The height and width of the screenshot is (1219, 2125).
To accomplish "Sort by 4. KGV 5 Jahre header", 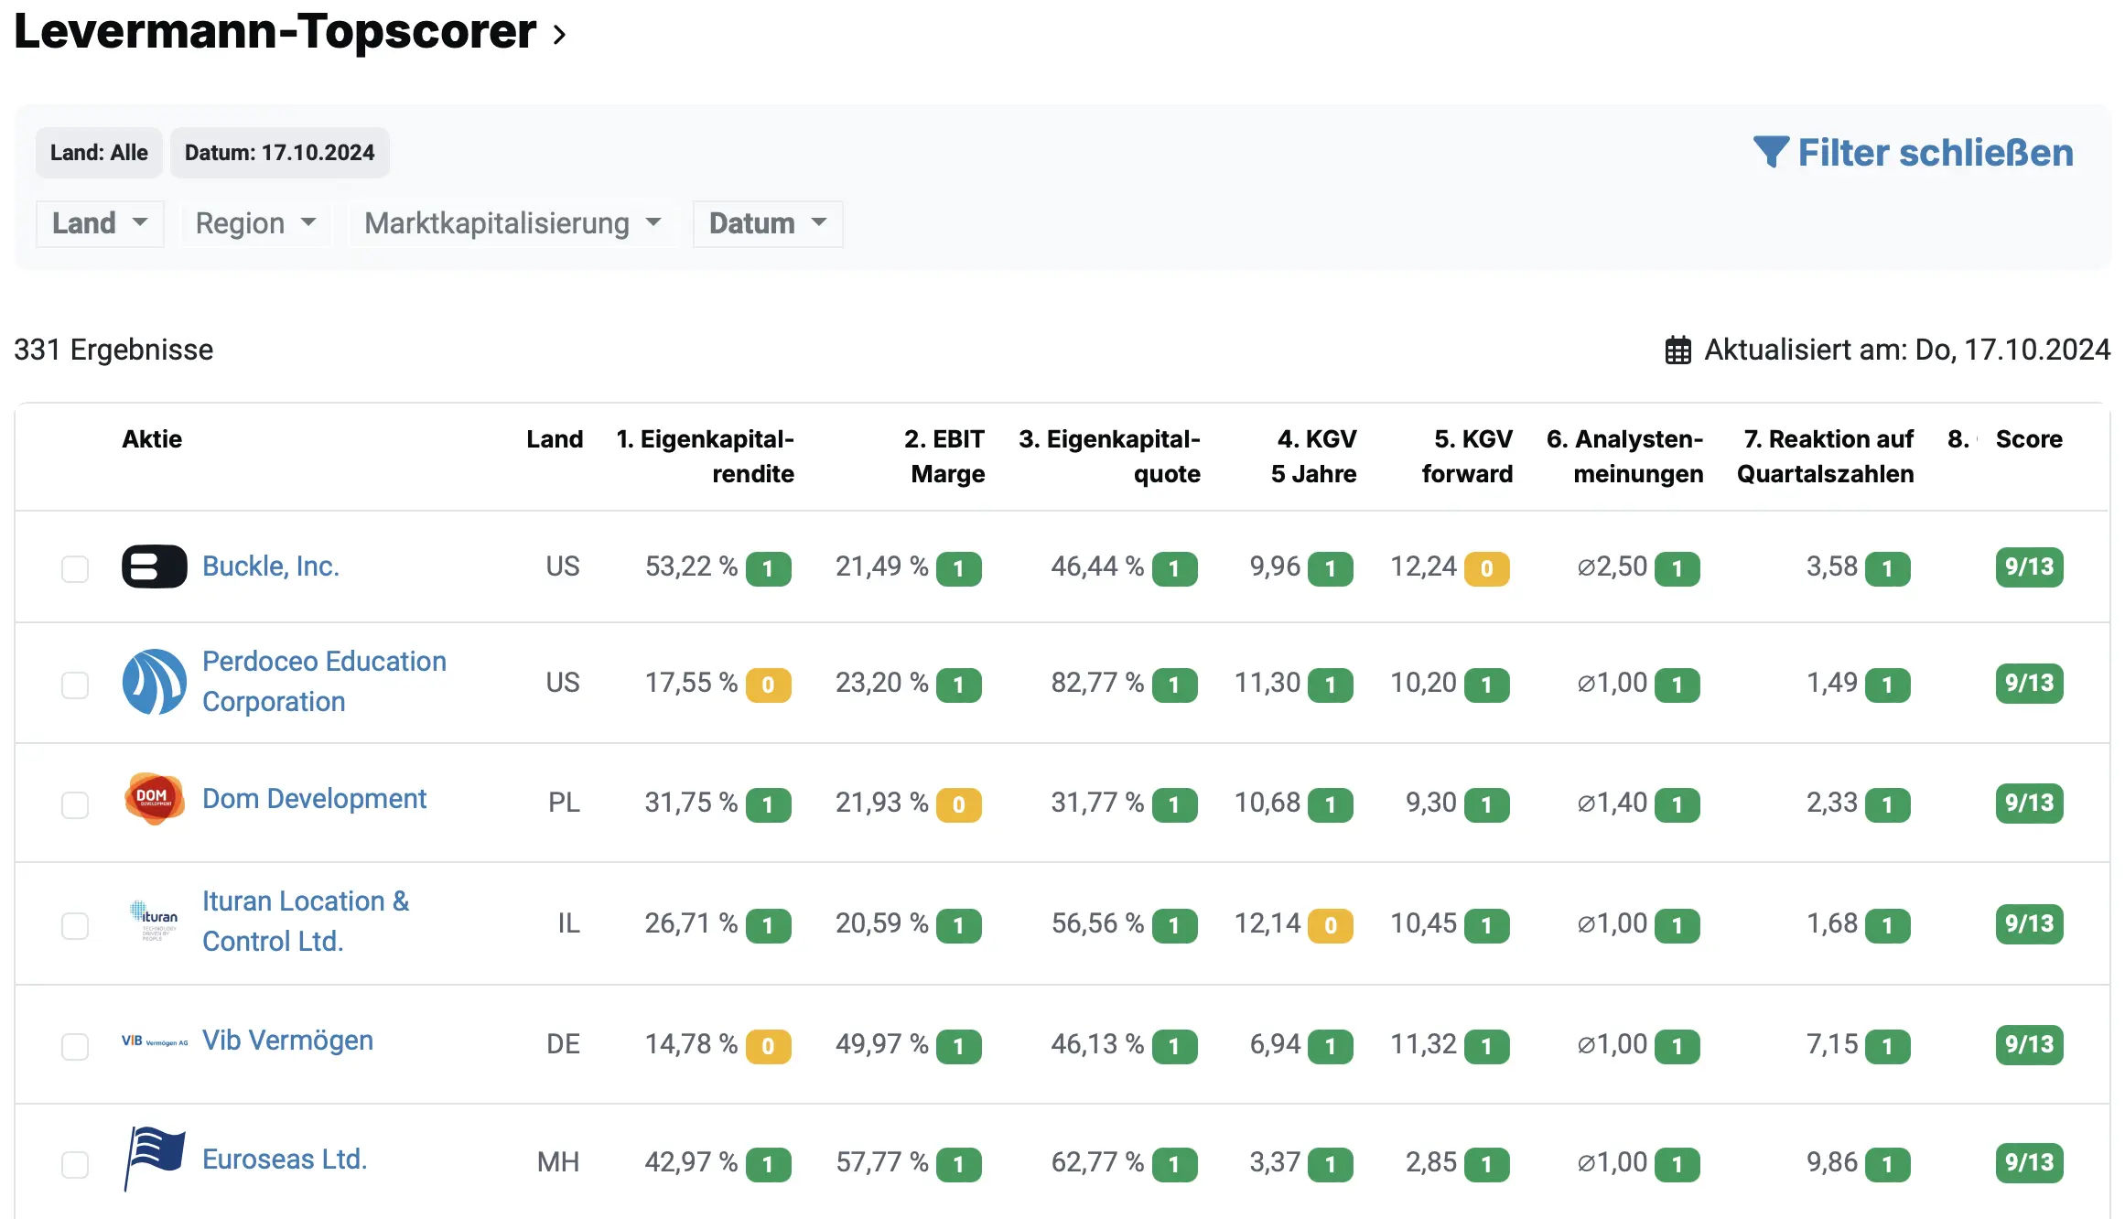I will pos(1314,457).
